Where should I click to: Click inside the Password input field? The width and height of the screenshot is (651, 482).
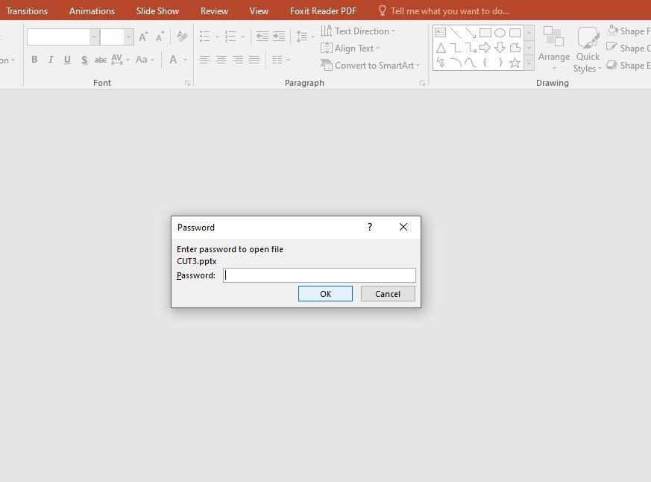(319, 275)
